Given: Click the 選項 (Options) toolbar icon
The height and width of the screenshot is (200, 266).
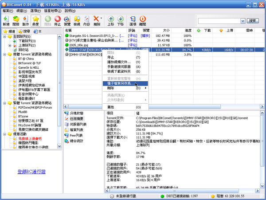Looking at the screenshot, I should pyautogui.click(x=133, y=21).
